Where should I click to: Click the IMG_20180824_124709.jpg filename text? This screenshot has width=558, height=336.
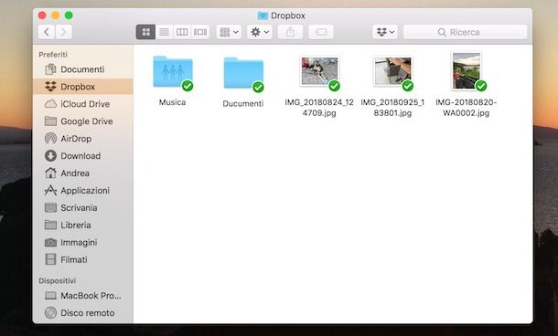(x=319, y=108)
